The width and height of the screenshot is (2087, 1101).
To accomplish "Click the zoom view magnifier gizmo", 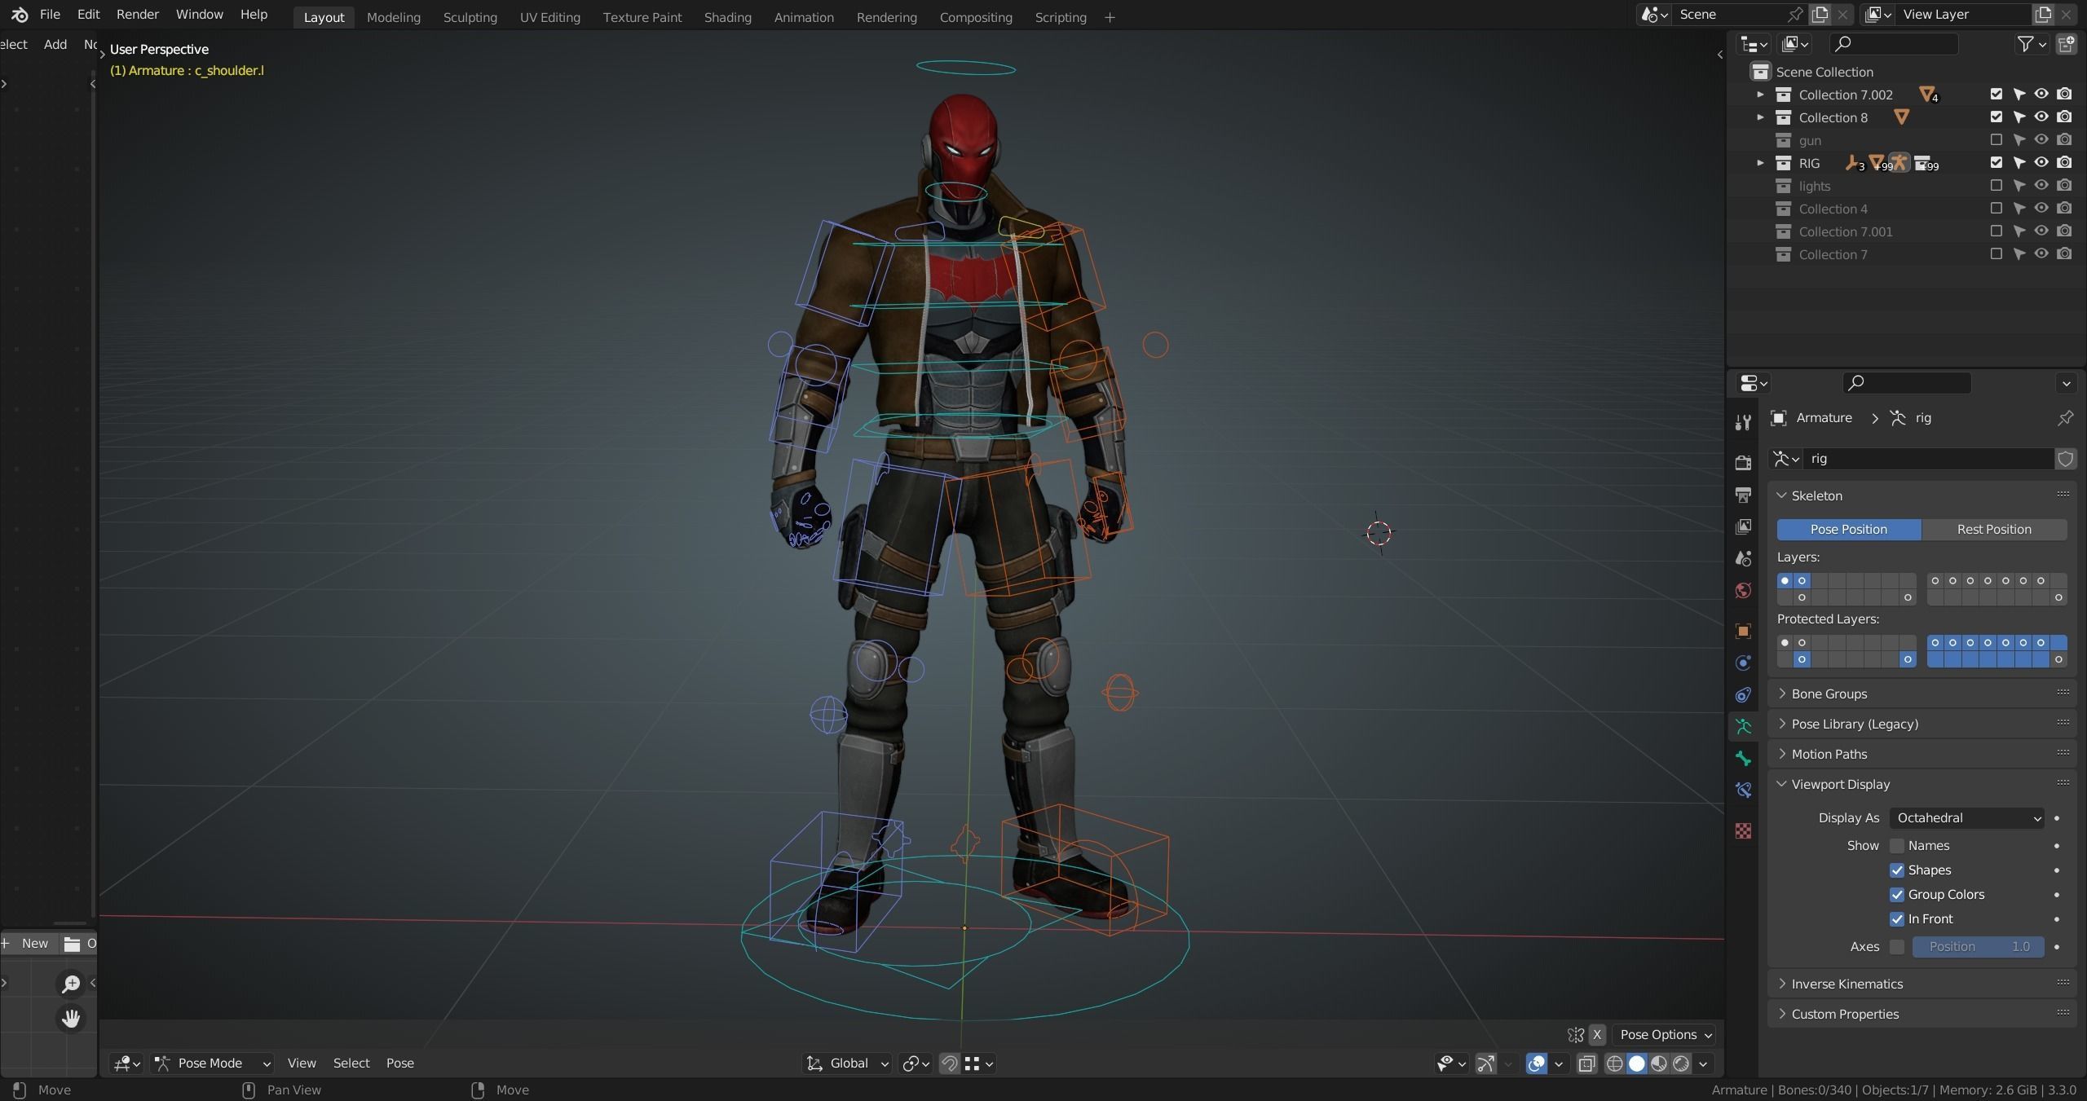I will [x=71, y=984].
